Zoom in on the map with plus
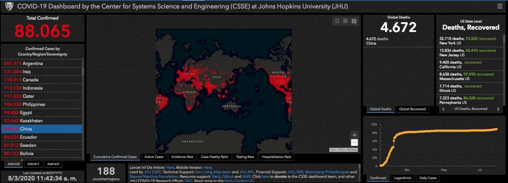This screenshot has width=508, height=183. (354, 135)
